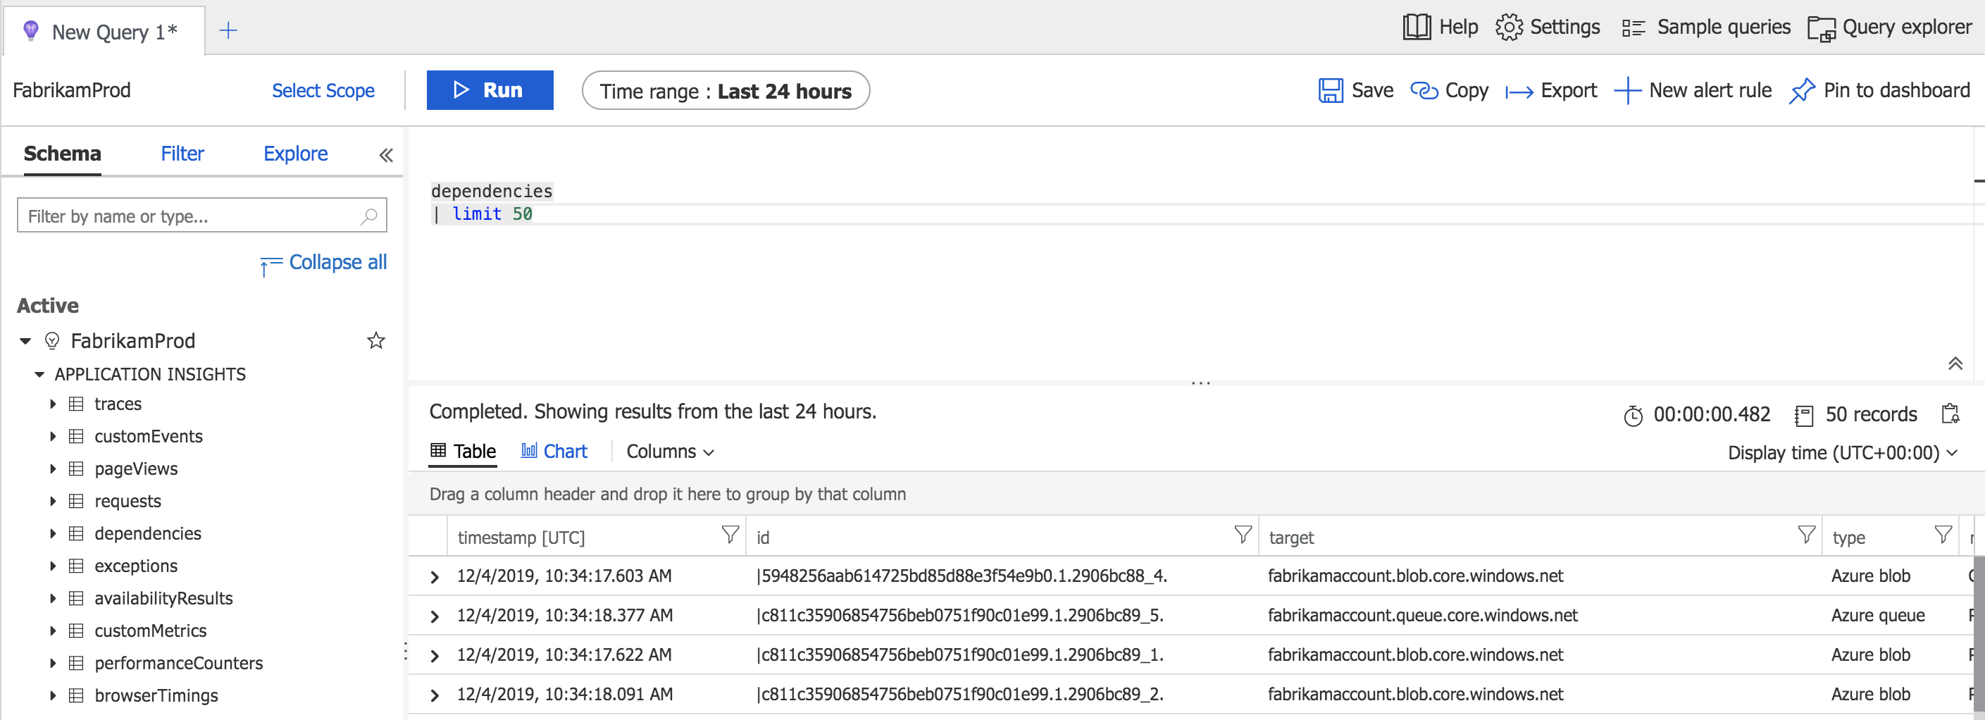
Task: Click Collapse all link
Action: tap(323, 263)
